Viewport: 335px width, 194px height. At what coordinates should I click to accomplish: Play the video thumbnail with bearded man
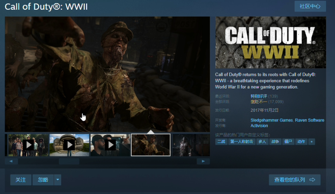click(x=110, y=145)
